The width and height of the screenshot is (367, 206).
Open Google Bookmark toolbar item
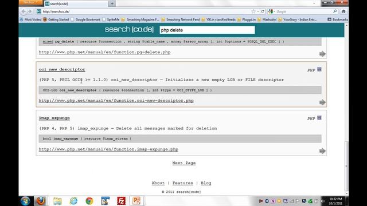[85, 19]
